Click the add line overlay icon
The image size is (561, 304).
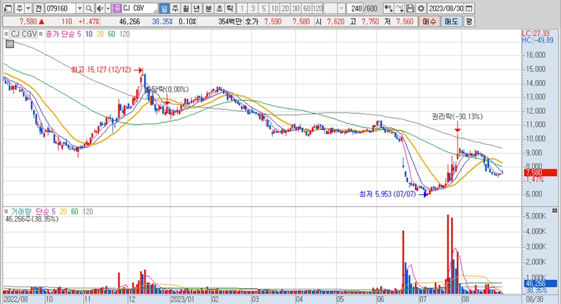399,8
